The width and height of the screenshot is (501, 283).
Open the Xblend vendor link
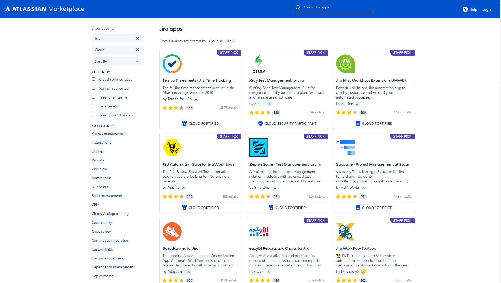[x=260, y=104]
